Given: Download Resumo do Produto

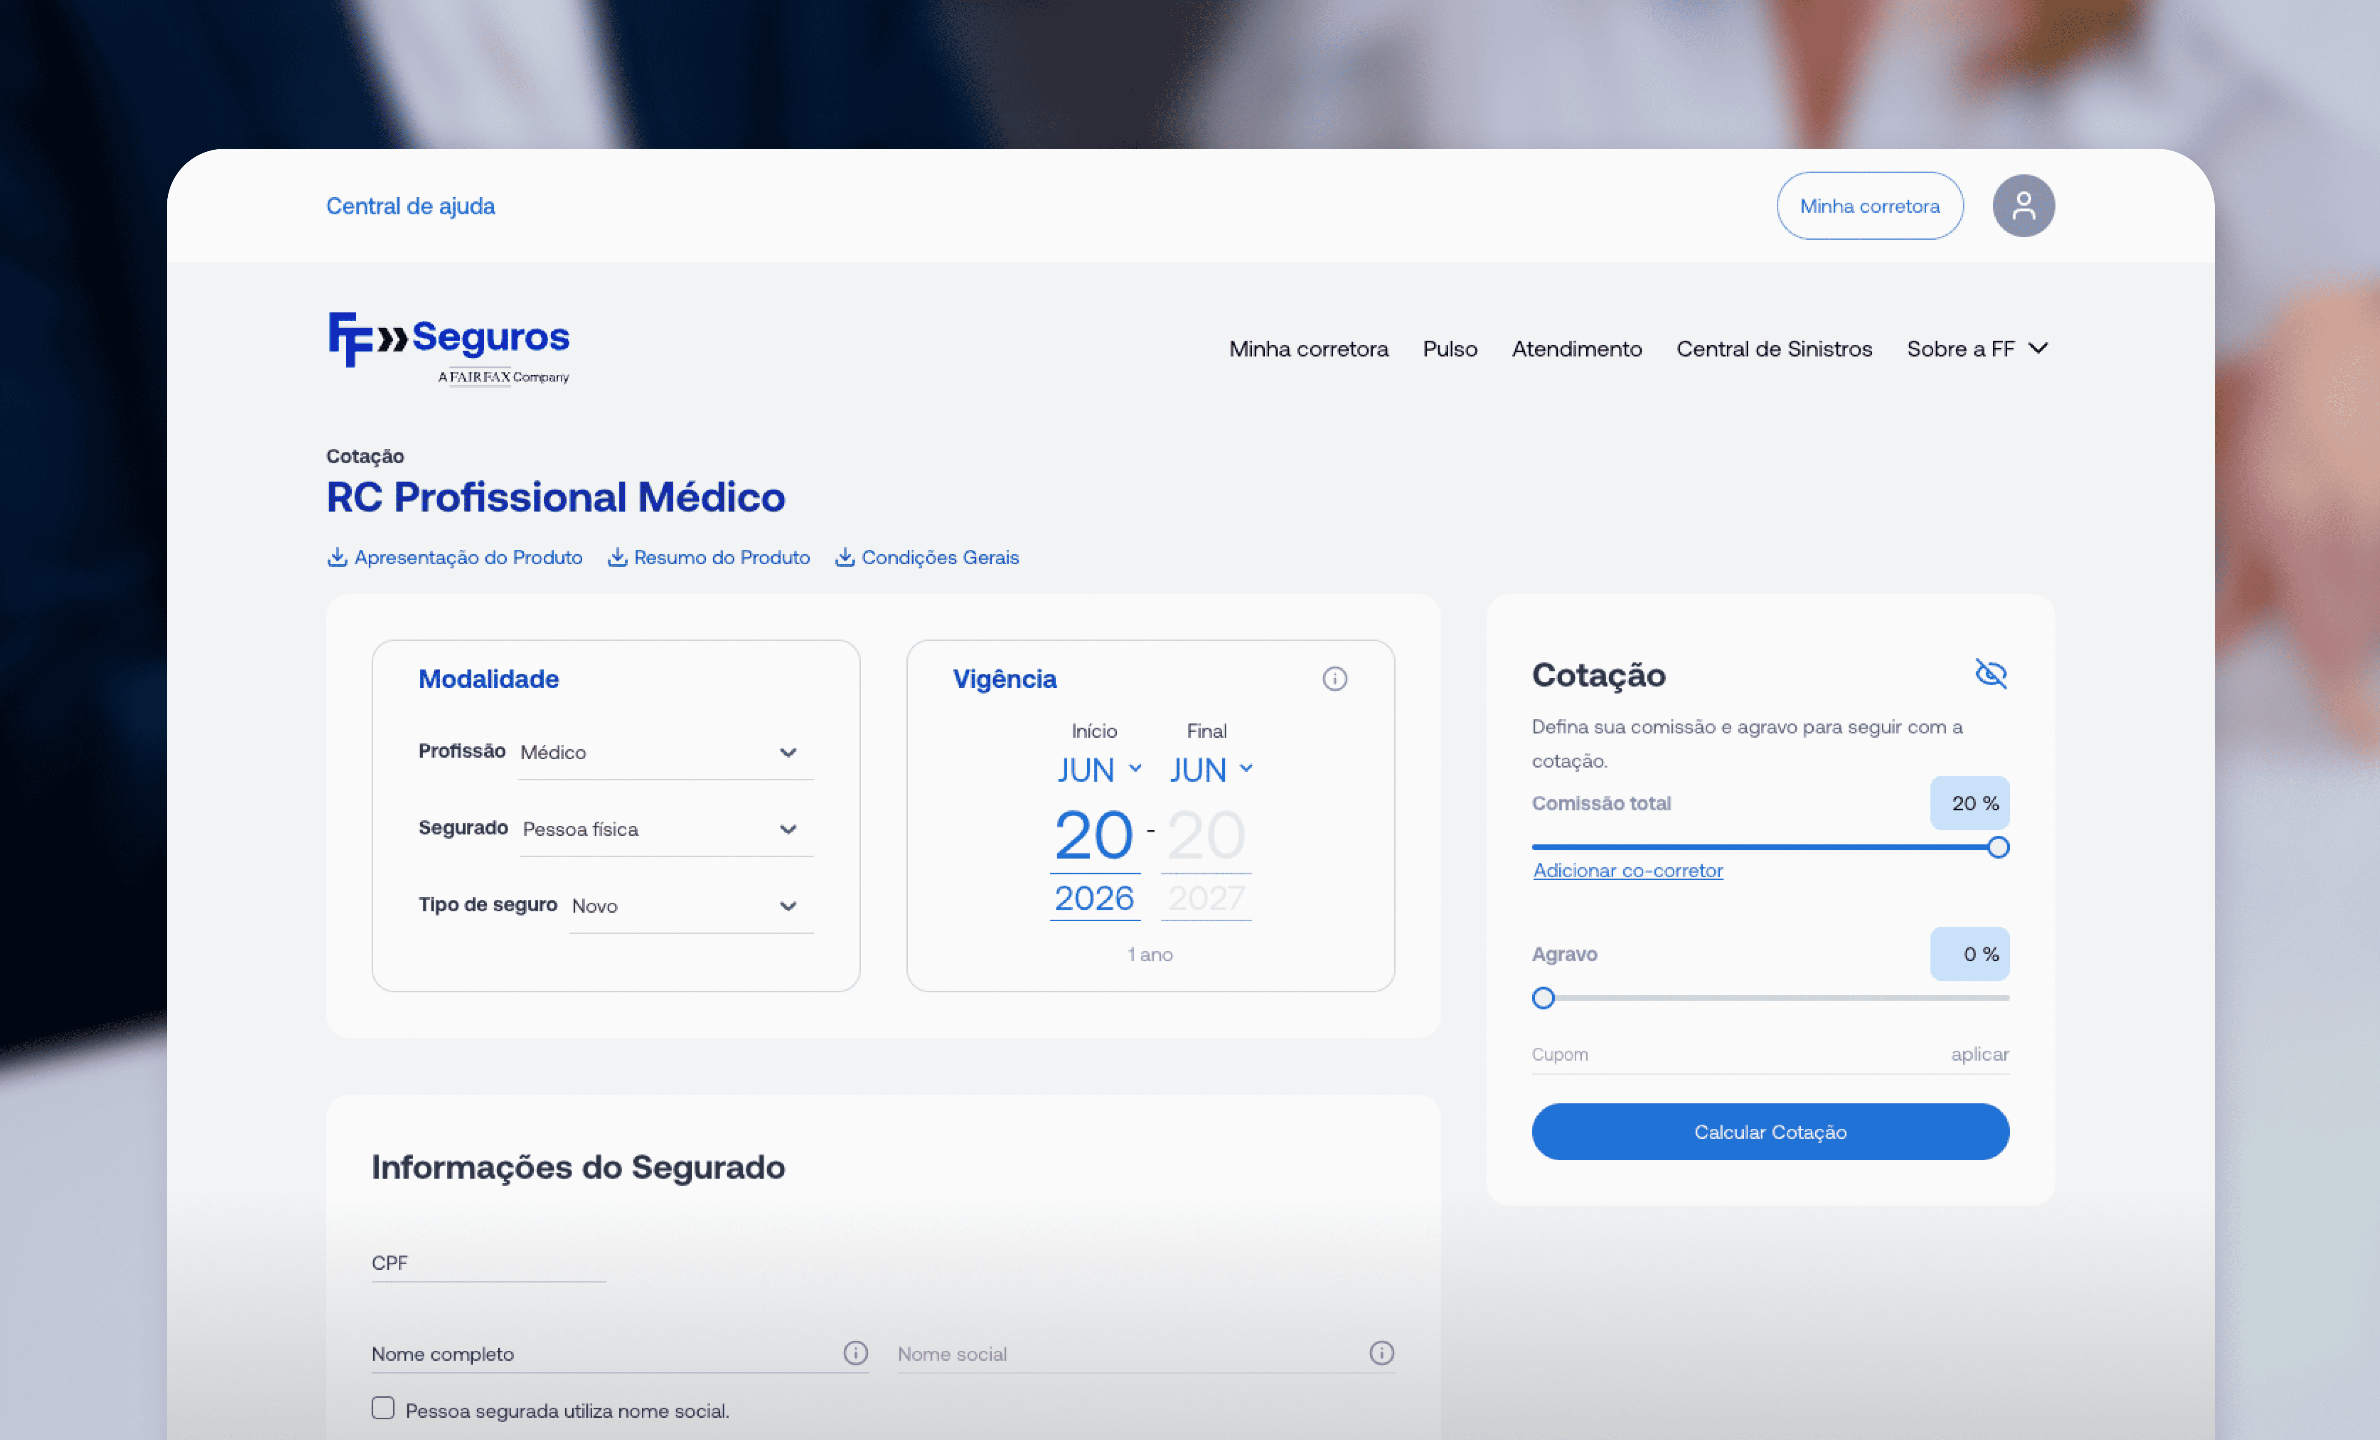Looking at the screenshot, I should pyautogui.click(x=708, y=558).
